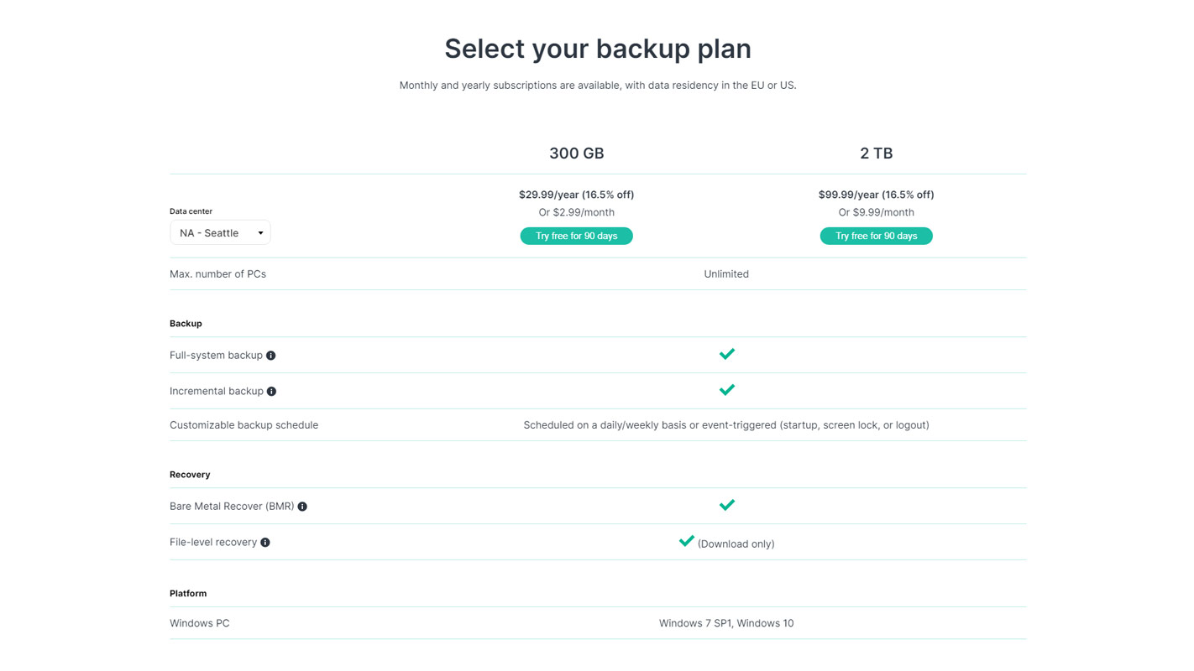The image size is (1194, 671).
Task: Show info for File-level recovery
Action: (x=265, y=543)
